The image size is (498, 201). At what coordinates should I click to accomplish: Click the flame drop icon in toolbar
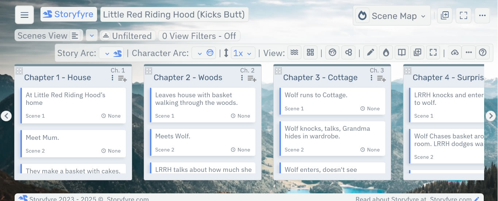(386, 53)
